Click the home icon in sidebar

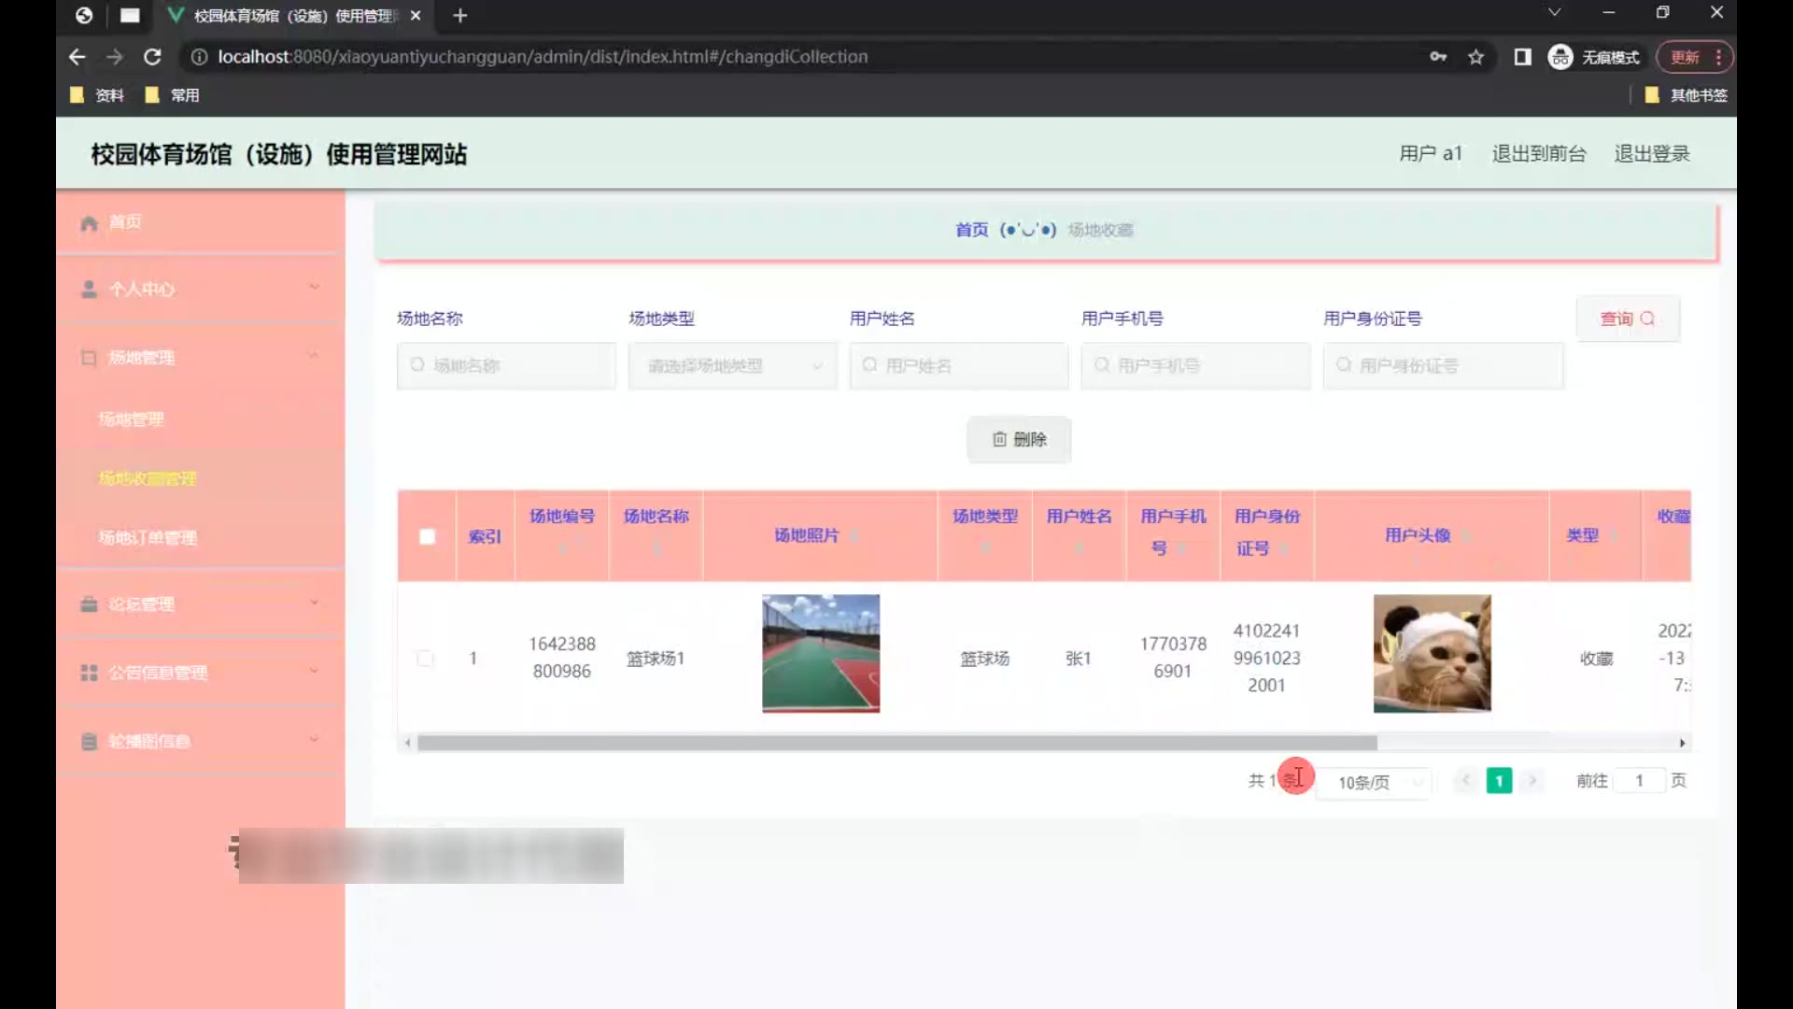89,222
